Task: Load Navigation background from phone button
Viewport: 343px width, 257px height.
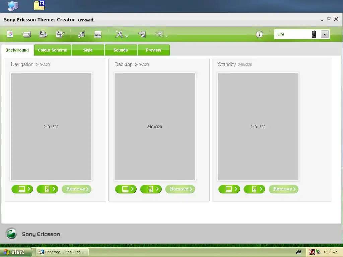Action: point(48,189)
